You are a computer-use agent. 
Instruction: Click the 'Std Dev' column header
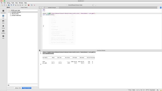59,58
